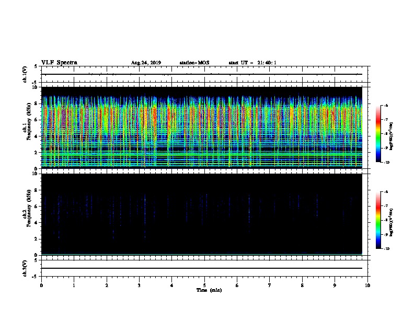414x320 pixels.
Task: Click inside the ch.1 colored spectrogram panel
Action: [202, 128]
